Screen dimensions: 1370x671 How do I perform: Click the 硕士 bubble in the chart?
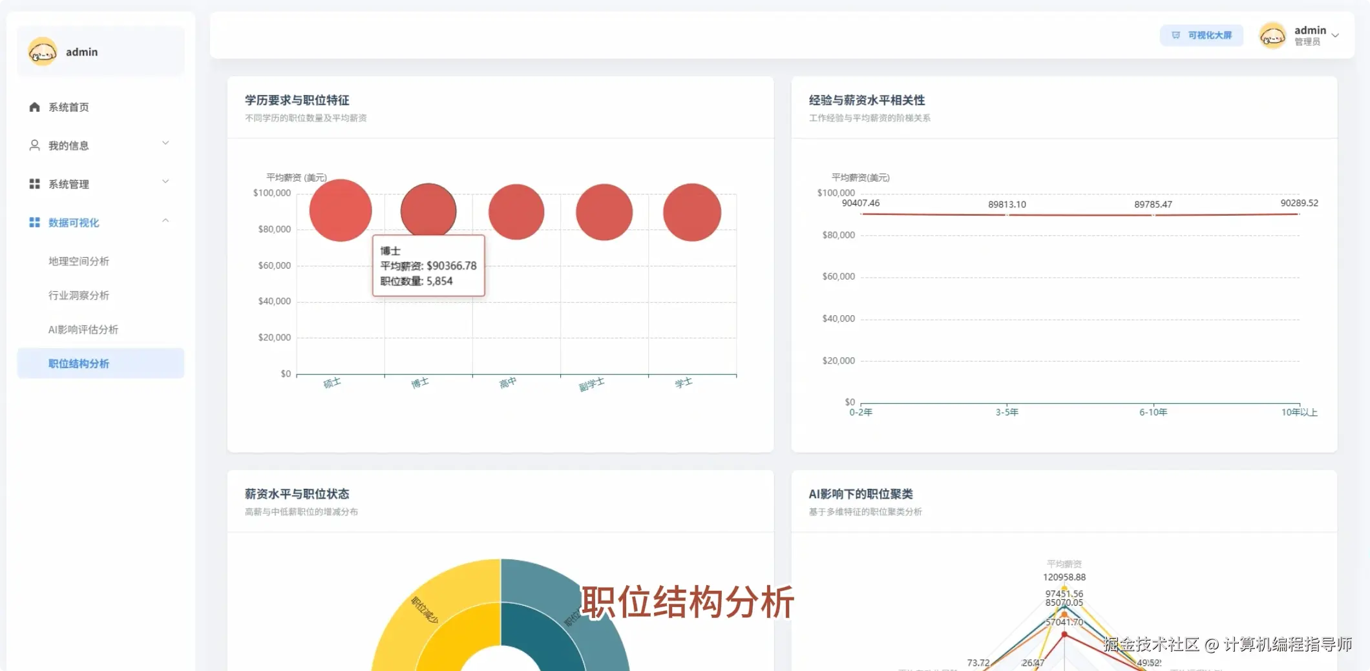(x=341, y=211)
